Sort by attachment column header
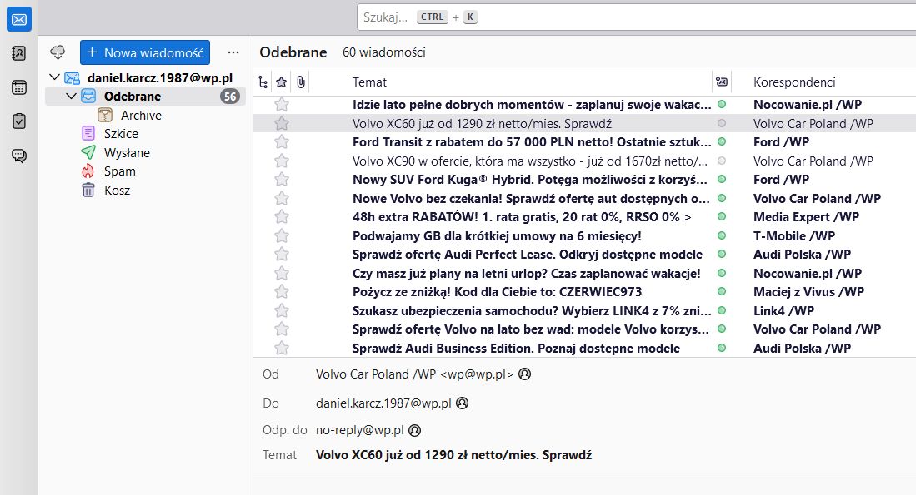Screen dimensions: 916x495 [300, 82]
